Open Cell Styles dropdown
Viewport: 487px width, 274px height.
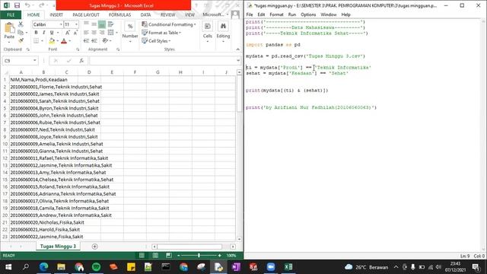point(156,40)
